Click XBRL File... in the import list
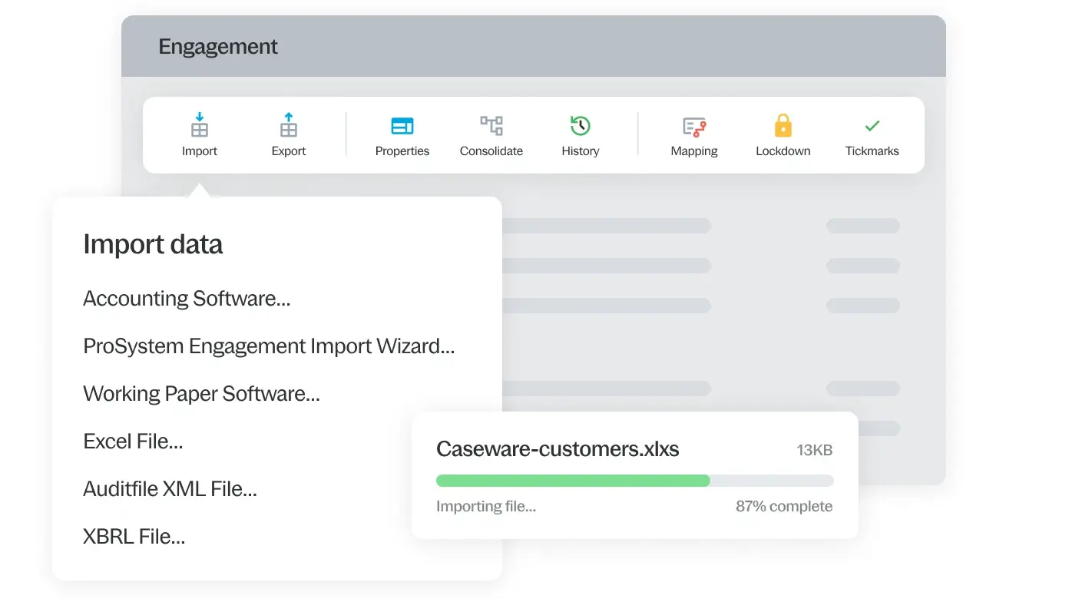Screen dimensions: 1069x602 pos(134,537)
